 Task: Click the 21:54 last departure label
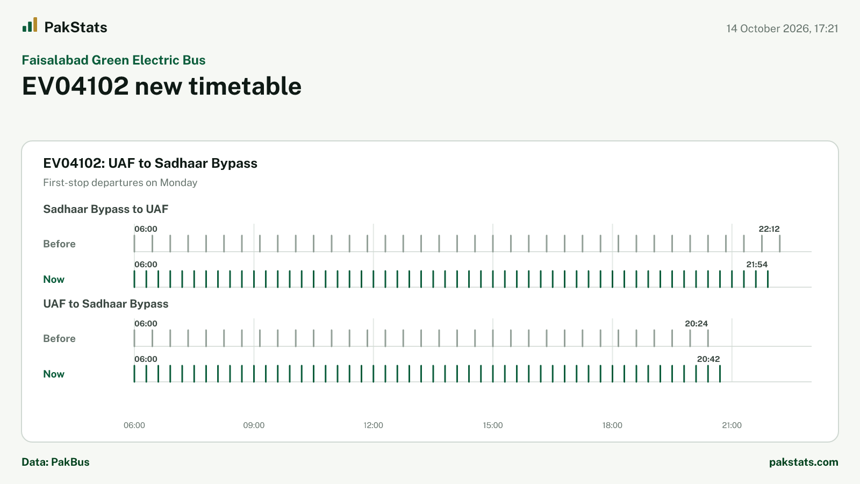pos(757,265)
